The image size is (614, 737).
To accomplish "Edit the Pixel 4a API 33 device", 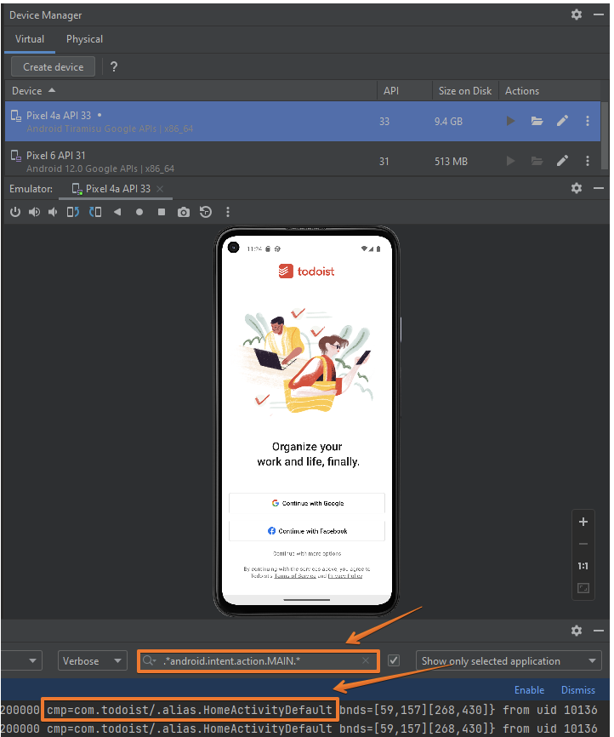I will [562, 121].
